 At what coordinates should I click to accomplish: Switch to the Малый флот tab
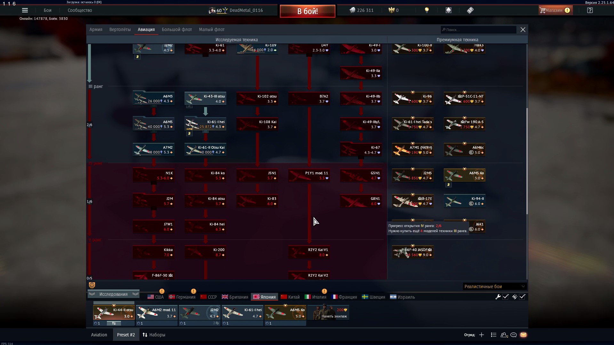point(212,29)
